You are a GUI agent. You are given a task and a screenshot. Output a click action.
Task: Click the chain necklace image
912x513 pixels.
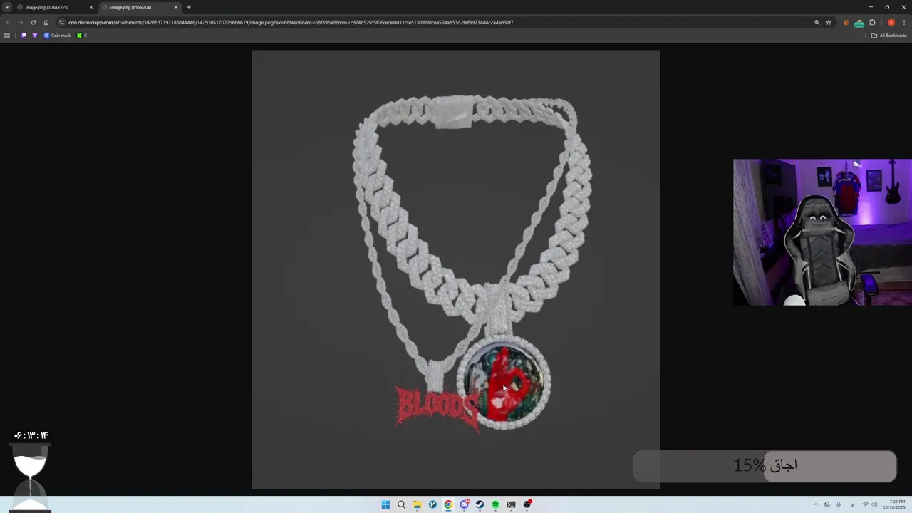click(456, 269)
